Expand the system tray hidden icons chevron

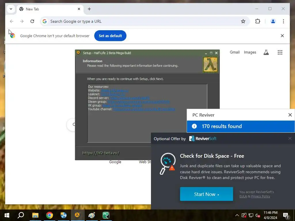[237, 215]
